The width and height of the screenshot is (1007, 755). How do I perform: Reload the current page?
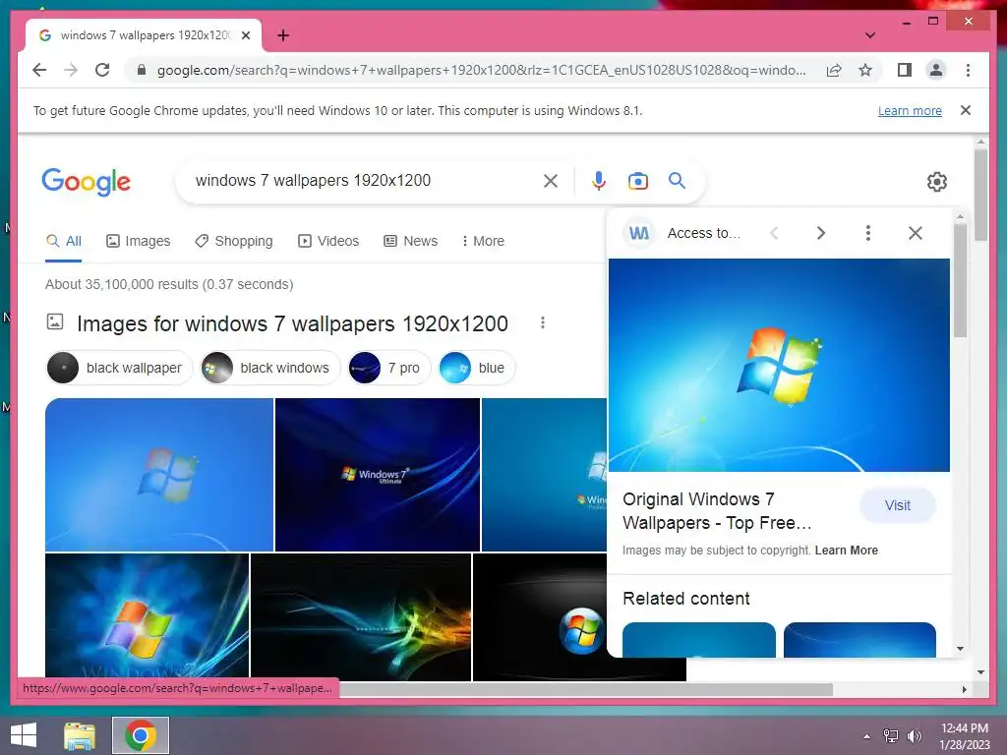[x=102, y=70]
